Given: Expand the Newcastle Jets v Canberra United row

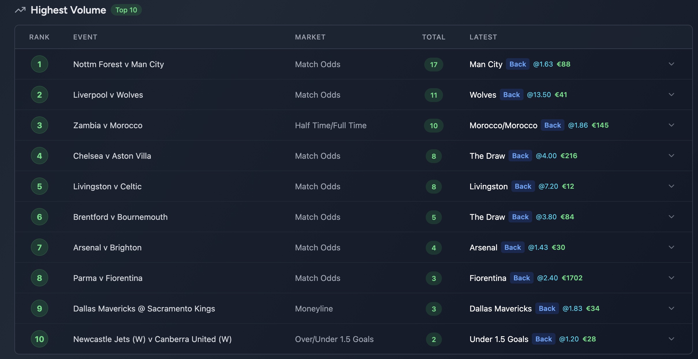Looking at the screenshot, I should pyautogui.click(x=672, y=339).
